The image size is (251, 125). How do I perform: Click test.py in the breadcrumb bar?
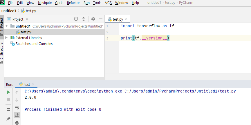tap(29, 11)
